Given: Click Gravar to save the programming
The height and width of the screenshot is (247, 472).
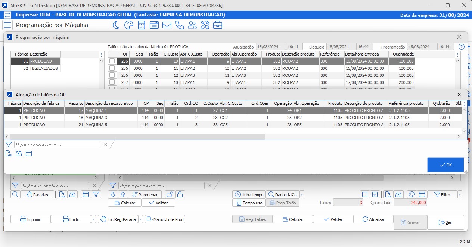Looking at the screenshot, I should point(410,222).
